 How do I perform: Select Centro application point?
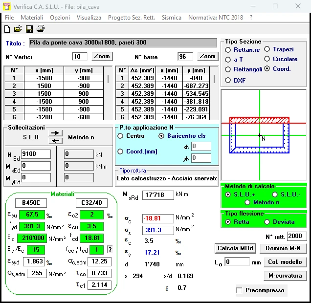click(x=120, y=136)
